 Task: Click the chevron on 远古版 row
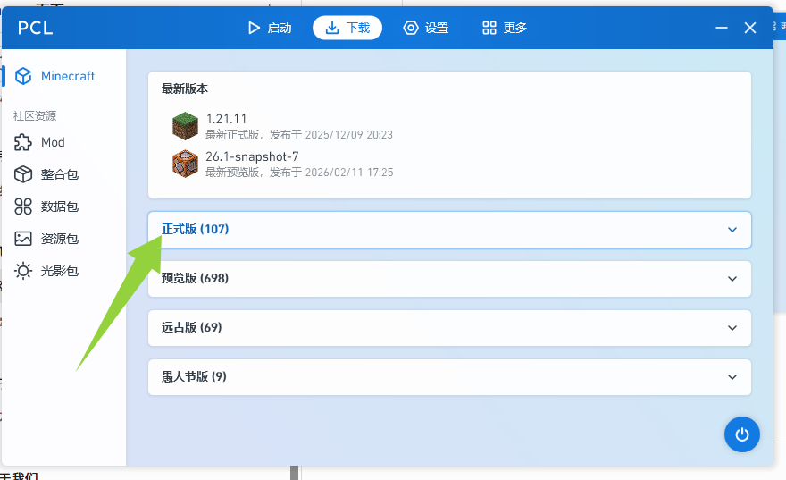(732, 328)
